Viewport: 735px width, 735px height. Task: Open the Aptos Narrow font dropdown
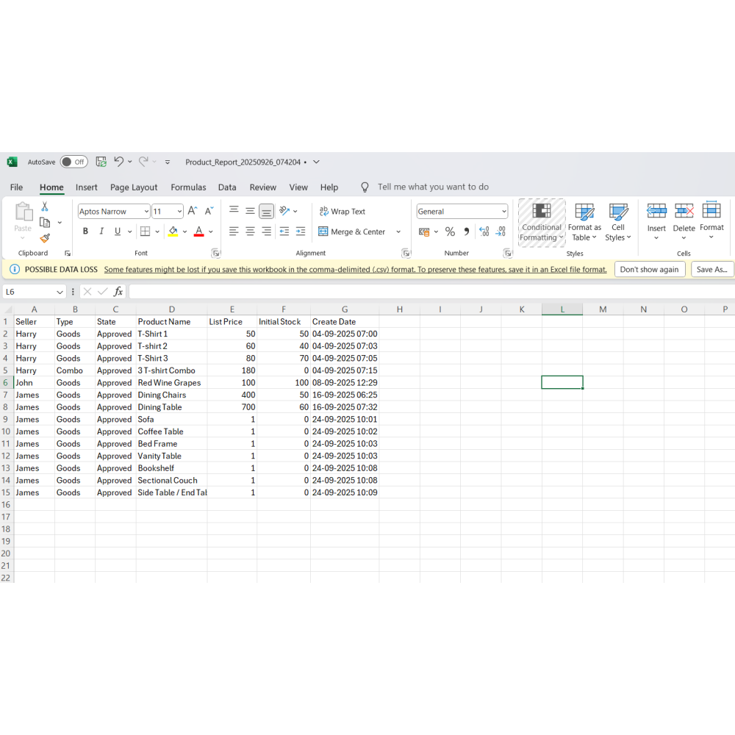click(146, 212)
